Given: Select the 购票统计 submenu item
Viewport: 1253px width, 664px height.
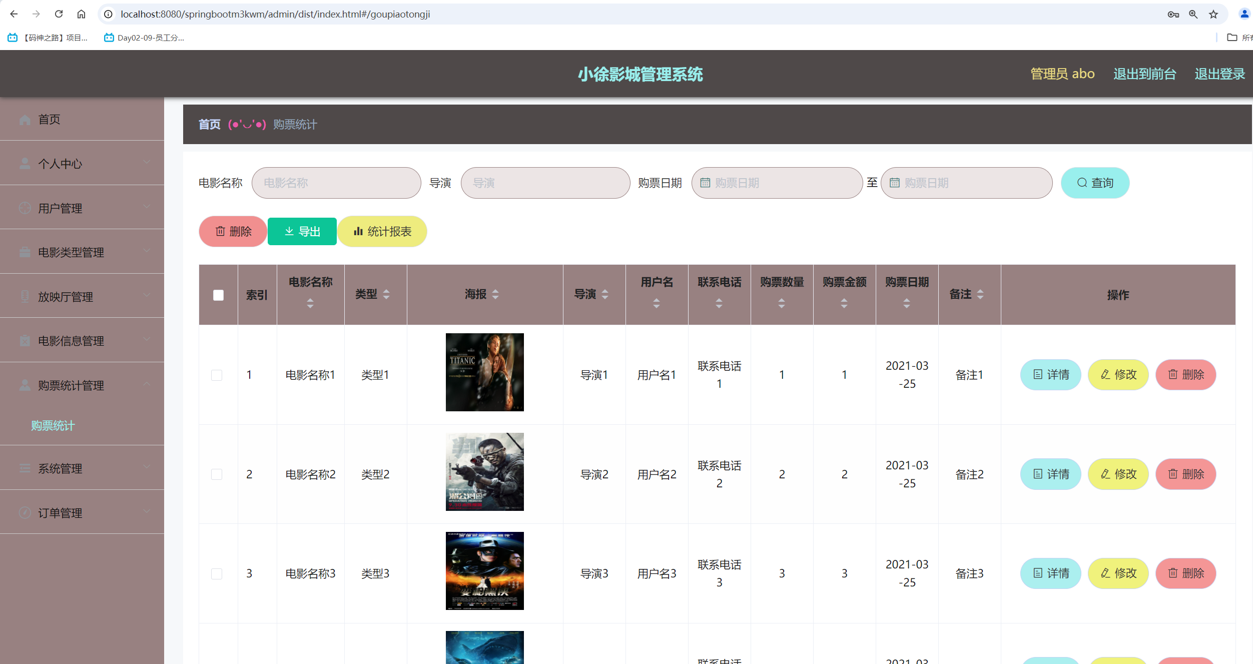Looking at the screenshot, I should pos(53,425).
